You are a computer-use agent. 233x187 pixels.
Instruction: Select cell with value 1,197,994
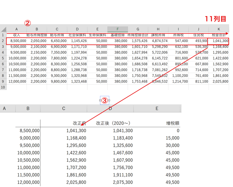77,52
